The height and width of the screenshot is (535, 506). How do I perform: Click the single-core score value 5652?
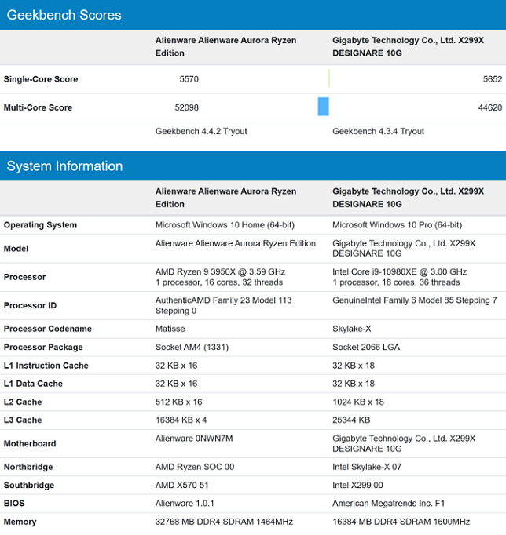[493, 79]
